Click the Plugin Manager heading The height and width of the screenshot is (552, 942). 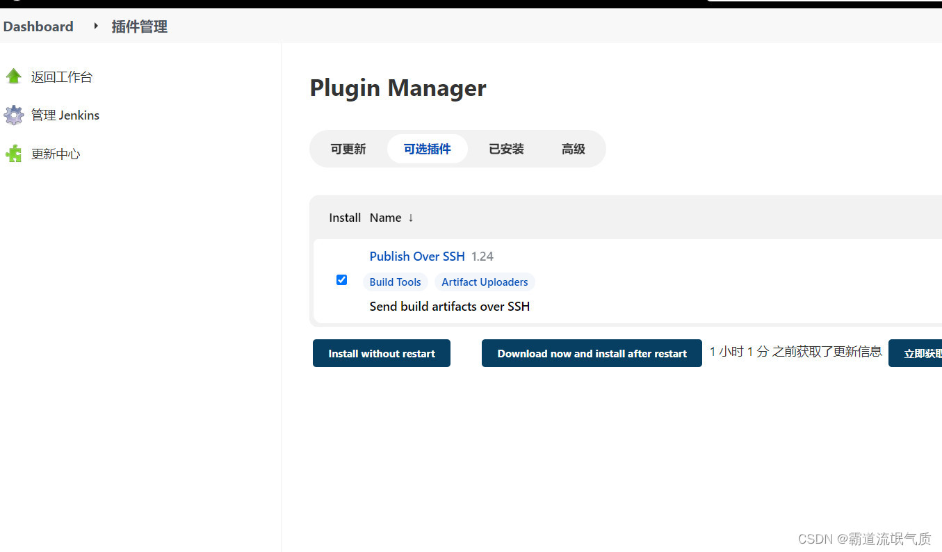(398, 88)
